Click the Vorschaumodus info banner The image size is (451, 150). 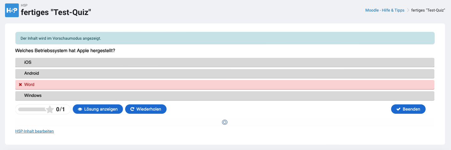pyautogui.click(x=225, y=38)
